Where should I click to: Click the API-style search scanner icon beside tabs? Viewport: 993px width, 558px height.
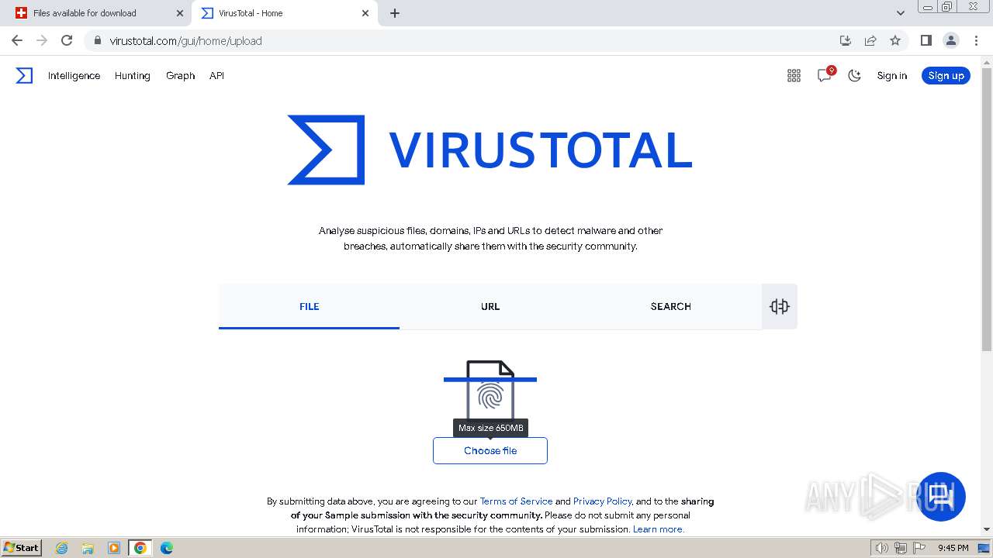point(780,306)
